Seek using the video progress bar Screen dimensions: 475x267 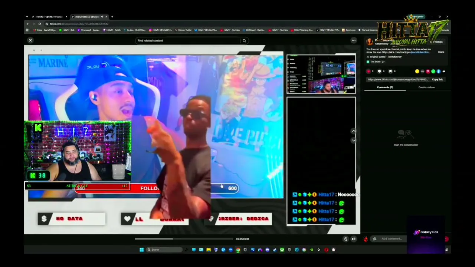[x=184, y=239]
